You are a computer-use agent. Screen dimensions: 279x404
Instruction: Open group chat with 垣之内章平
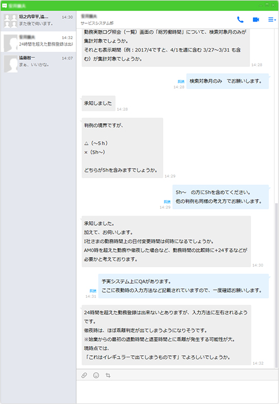pyautogui.click(x=38, y=20)
